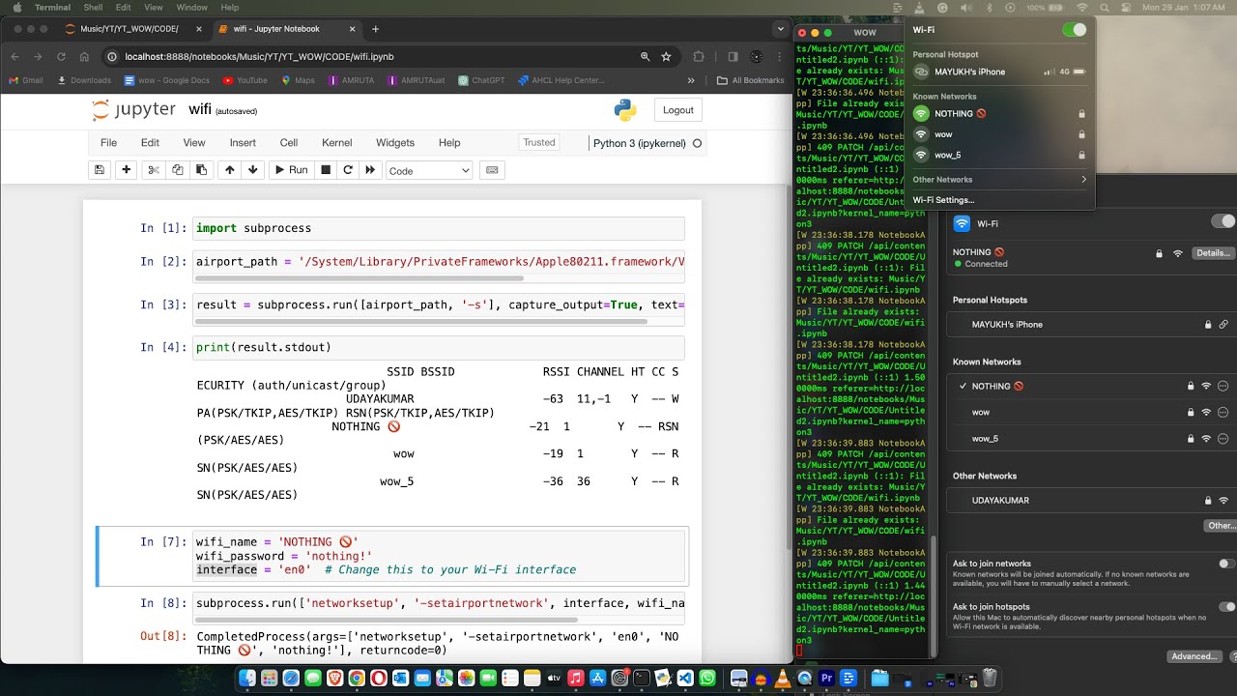The width and height of the screenshot is (1237, 696).
Task: Rename notebook by clicking the wifi title
Action: click(200, 110)
